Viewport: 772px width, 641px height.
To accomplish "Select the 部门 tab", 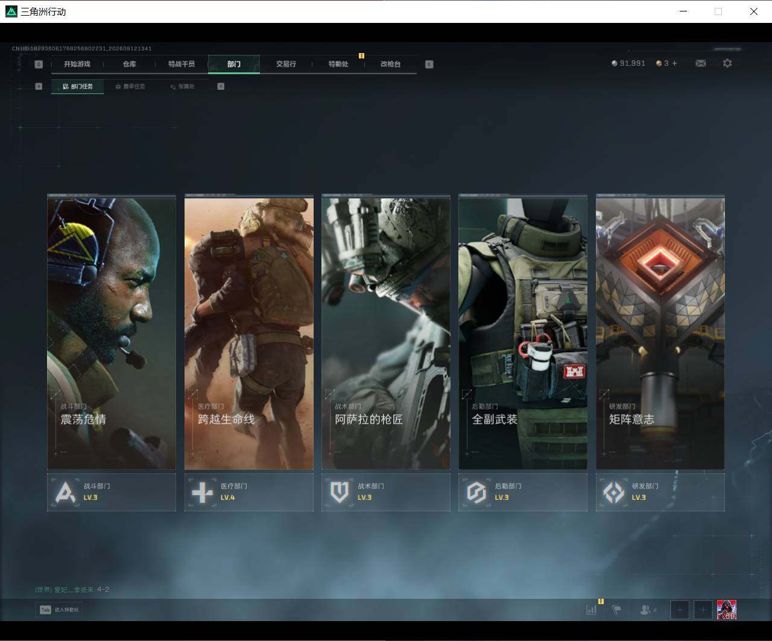I will click(x=234, y=64).
